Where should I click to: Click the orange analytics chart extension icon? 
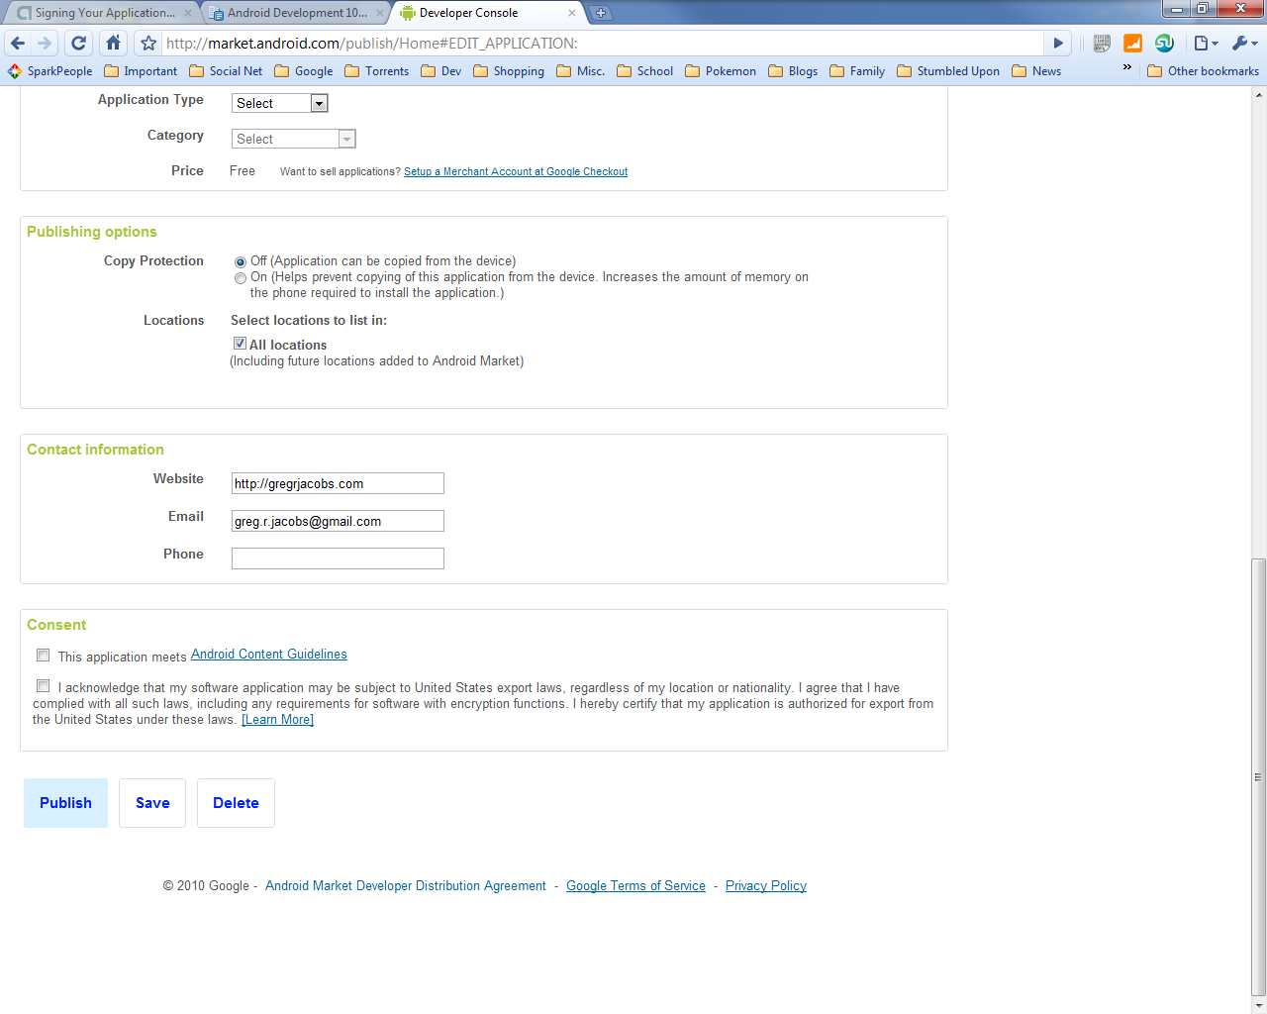click(1132, 44)
